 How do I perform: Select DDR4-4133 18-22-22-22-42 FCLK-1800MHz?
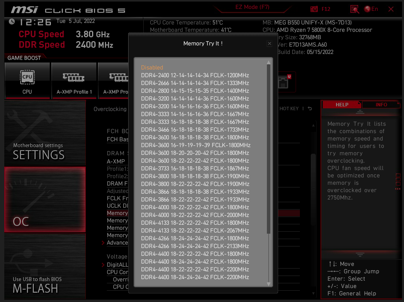pos(195,223)
